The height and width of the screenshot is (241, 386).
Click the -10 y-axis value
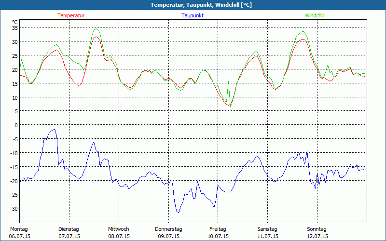pyautogui.click(x=14, y=153)
